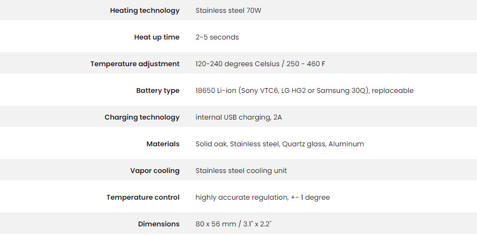Image resolution: width=477 pixels, height=236 pixels.
Task: Click the 'internal USB charging, 2A' value
Action: 238,117
